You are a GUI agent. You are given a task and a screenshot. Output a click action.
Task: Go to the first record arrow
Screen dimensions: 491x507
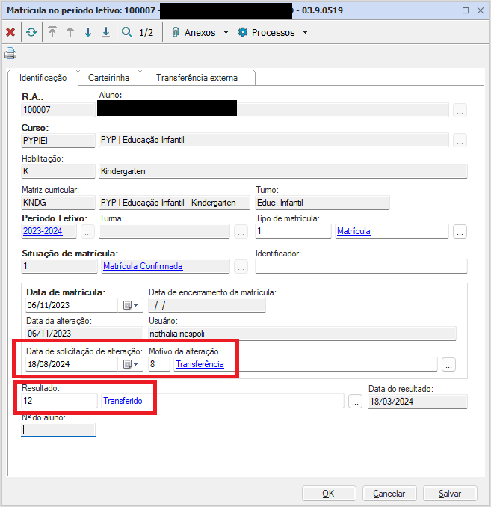coord(52,32)
